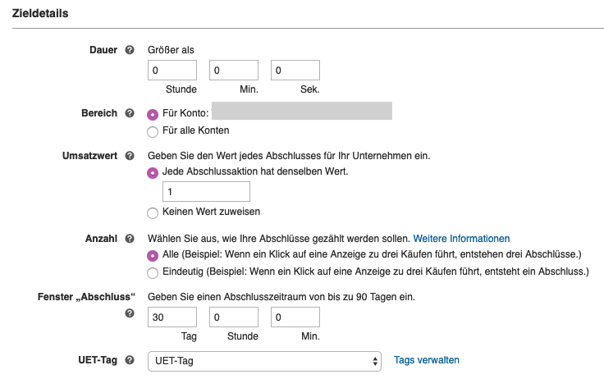
Task: Show help for the Umsatzwert setting
Action: click(130, 156)
